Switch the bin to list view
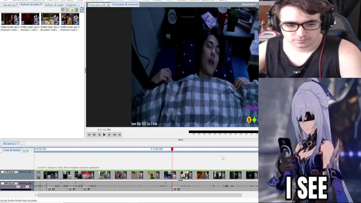Image resolution: width=361 pixels, height=203 pixels. [76, 10]
